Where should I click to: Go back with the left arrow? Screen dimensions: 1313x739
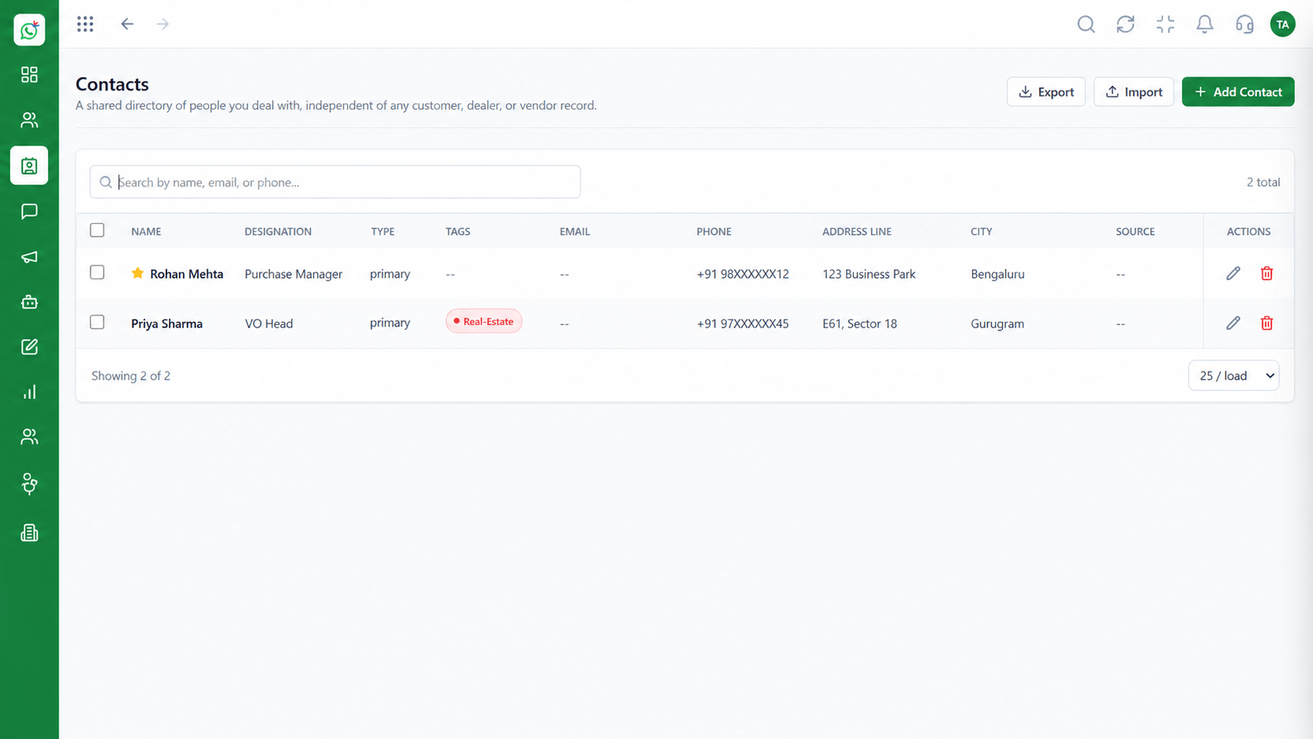point(127,24)
